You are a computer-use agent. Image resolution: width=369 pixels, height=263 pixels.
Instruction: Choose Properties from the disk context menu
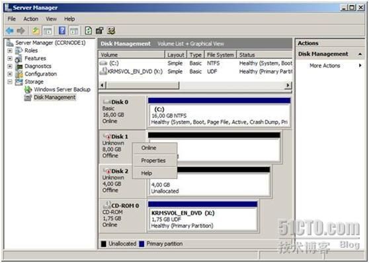click(155, 161)
